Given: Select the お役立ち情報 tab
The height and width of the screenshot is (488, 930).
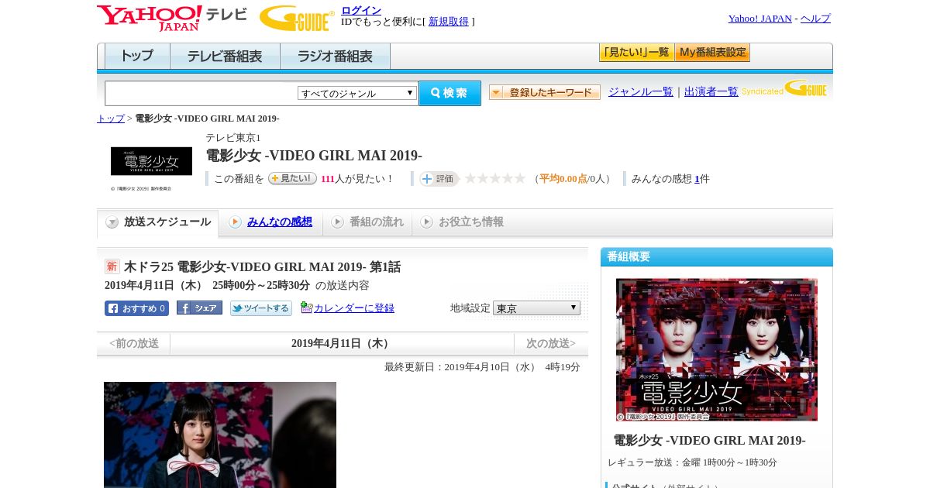Looking at the screenshot, I should click(x=463, y=222).
